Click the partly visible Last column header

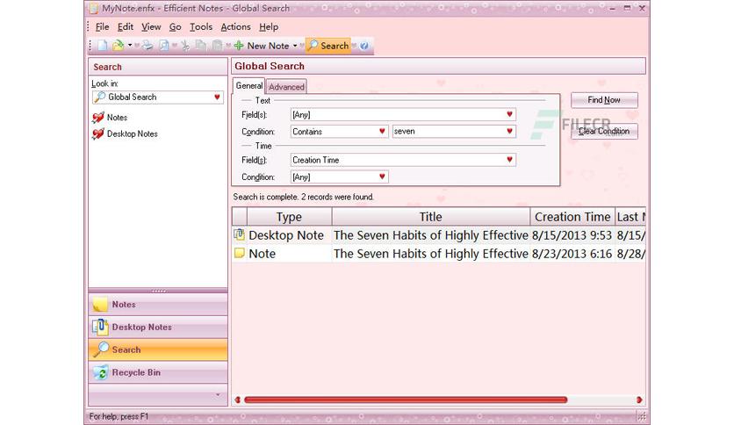(x=630, y=217)
